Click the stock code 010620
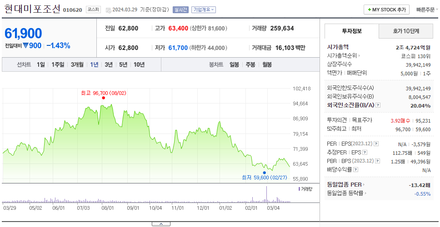440x227 pixels. [72, 10]
